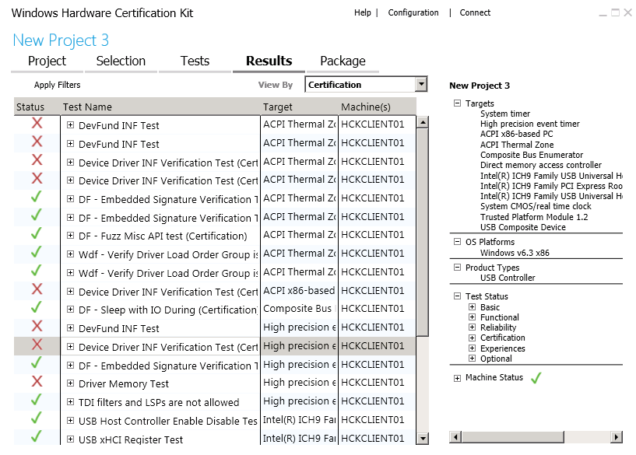Open the Package tab

pos(343,61)
